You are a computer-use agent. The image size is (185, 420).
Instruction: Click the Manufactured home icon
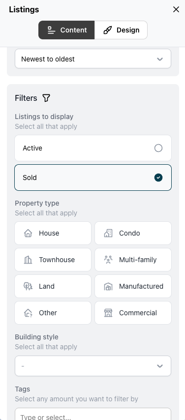108,286
